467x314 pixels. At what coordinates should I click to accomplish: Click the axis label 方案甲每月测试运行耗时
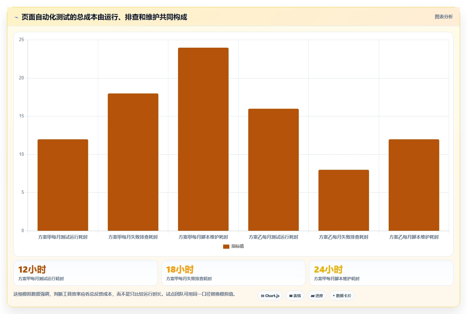coord(63,237)
